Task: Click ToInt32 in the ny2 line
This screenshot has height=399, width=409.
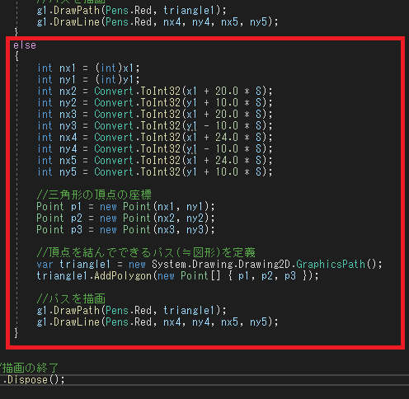Action: [161, 103]
